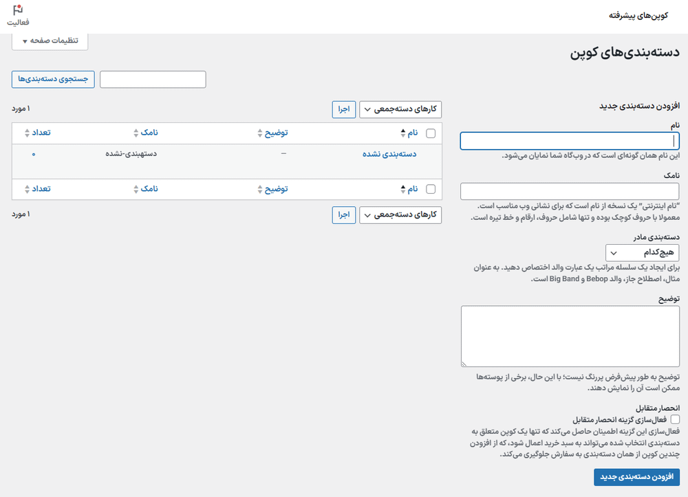Viewport: 688px width, 497px height.
Task: Click sort arrows beside توضیح in table header
Action: pyautogui.click(x=259, y=133)
